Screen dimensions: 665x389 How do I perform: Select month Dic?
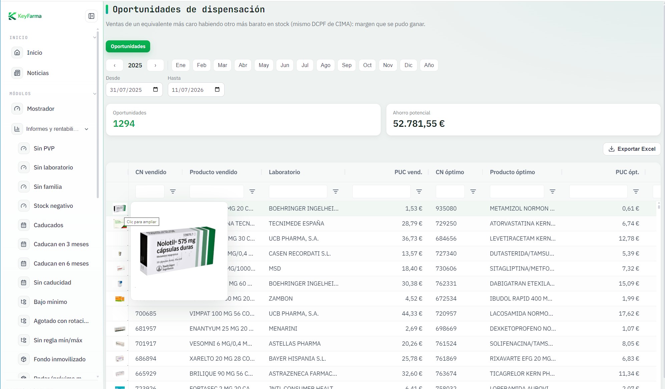[x=408, y=65]
